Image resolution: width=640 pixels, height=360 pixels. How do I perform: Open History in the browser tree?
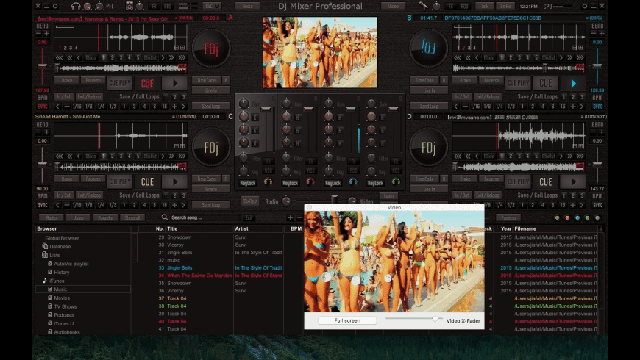point(62,273)
